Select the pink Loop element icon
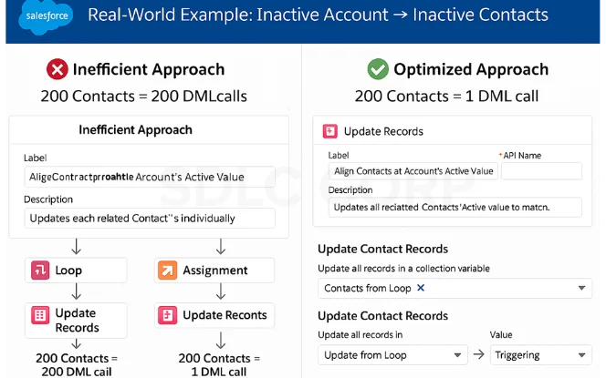 click(40, 271)
